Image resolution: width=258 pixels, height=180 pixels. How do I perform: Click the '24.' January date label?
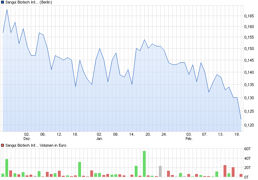(164, 134)
